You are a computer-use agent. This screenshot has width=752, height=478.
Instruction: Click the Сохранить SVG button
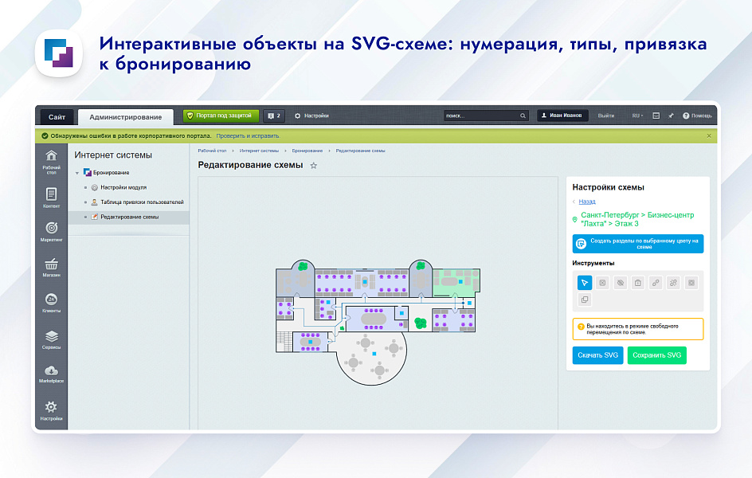tap(656, 355)
